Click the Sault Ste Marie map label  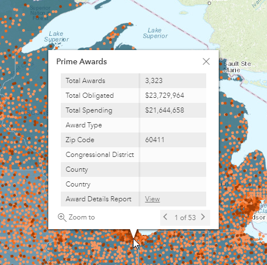(237, 67)
